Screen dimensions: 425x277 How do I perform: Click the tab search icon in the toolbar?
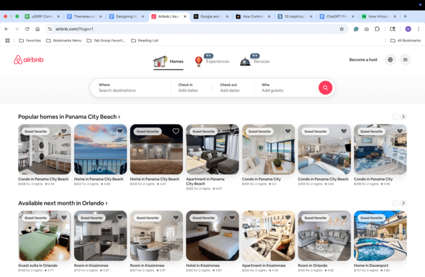point(393,29)
